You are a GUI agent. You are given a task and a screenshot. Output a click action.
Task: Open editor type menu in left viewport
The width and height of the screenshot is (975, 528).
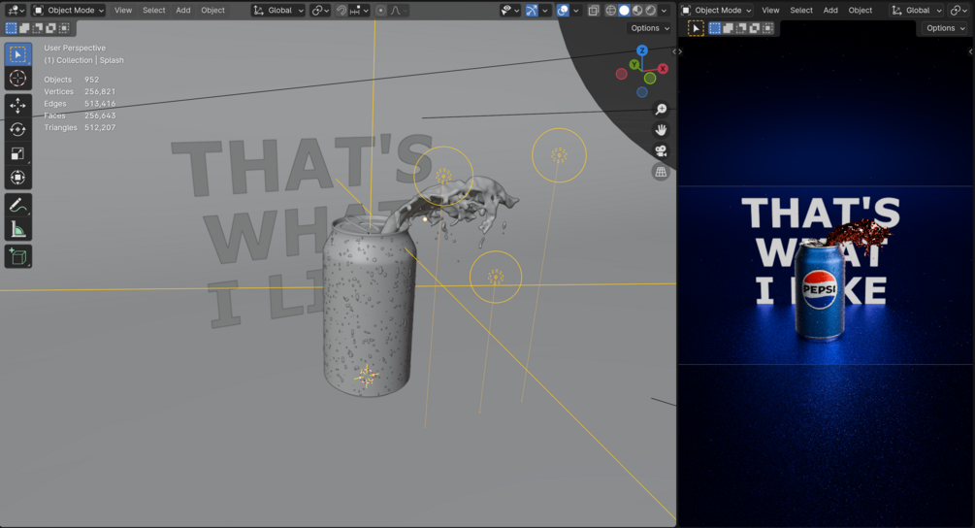[15, 10]
